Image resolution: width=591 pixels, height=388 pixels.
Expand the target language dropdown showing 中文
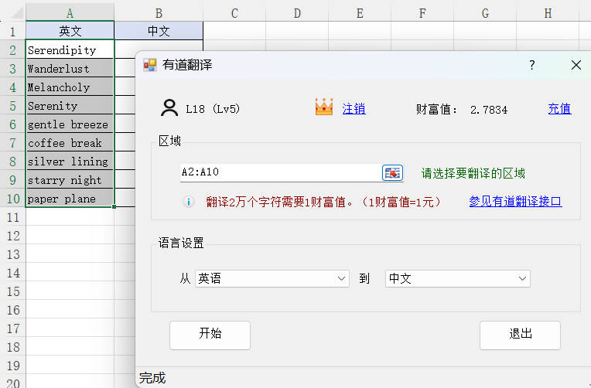tap(457, 278)
